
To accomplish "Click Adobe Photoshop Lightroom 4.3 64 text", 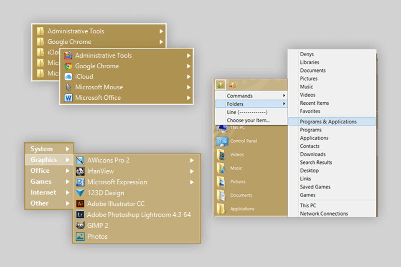I will 139,214.
